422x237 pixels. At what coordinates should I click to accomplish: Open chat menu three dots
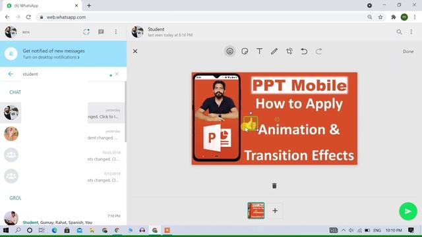tap(411, 32)
